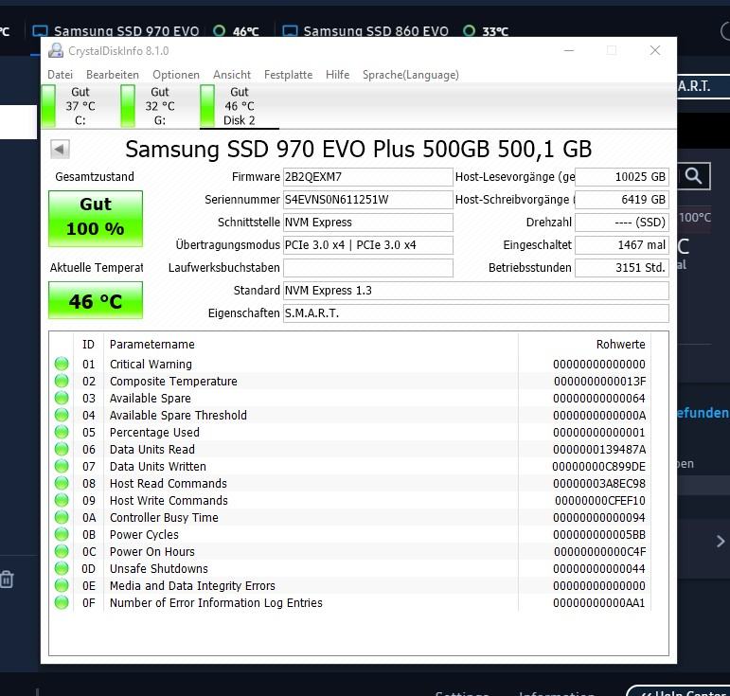Click the trash icon in background window

(x=7, y=580)
